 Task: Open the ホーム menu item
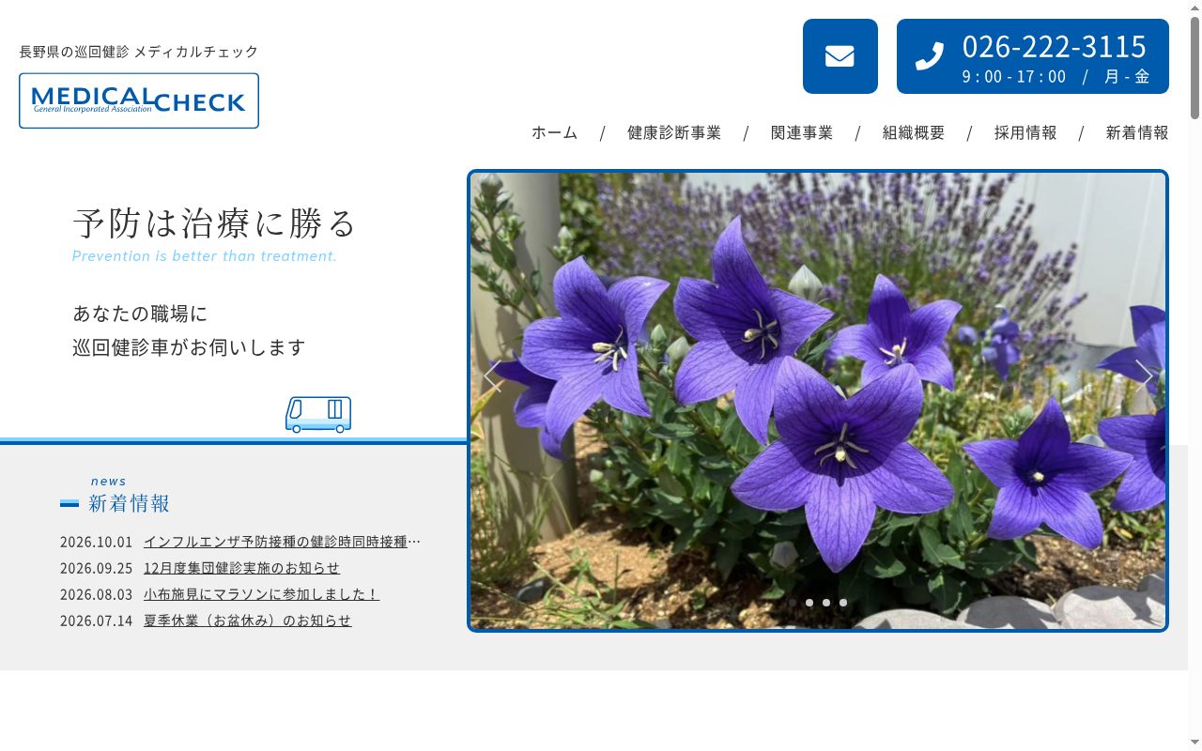(x=555, y=132)
